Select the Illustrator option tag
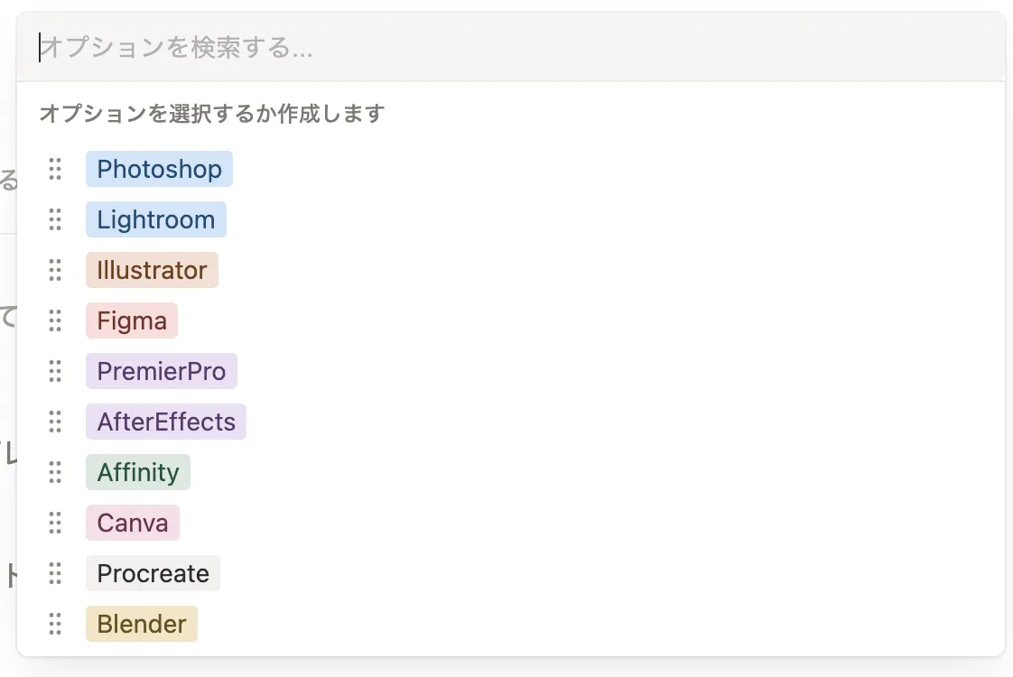The width and height of the screenshot is (1013, 677). 152,270
